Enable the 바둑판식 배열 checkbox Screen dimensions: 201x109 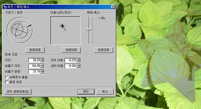point(7,77)
